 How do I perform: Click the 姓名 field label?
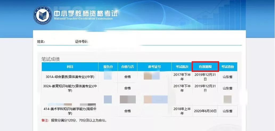click(x=41, y=42)
